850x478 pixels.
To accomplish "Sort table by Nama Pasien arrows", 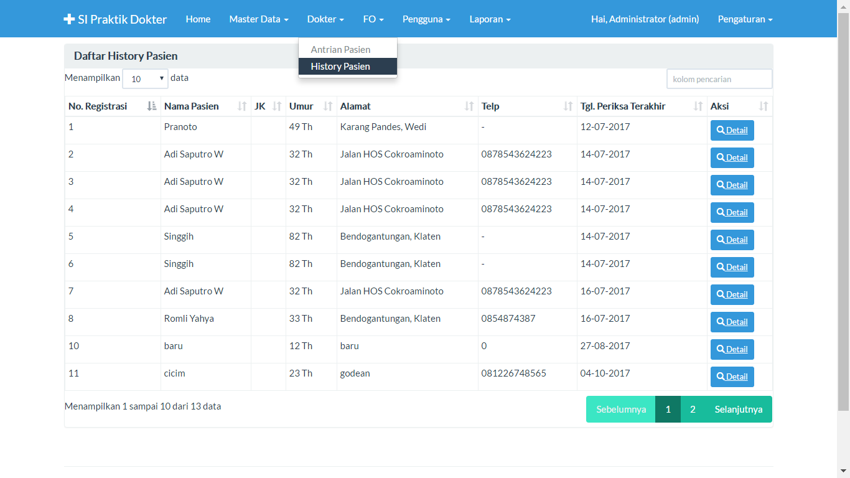I will pyautogui.click(x=242, y=106).
